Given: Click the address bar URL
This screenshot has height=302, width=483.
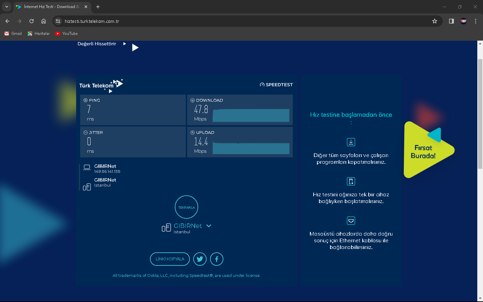Looking at the screenshot, I should point(92,21).
